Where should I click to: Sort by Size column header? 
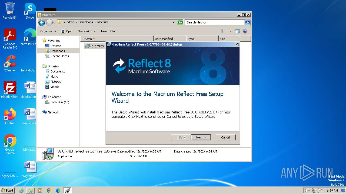click(229, 39)
